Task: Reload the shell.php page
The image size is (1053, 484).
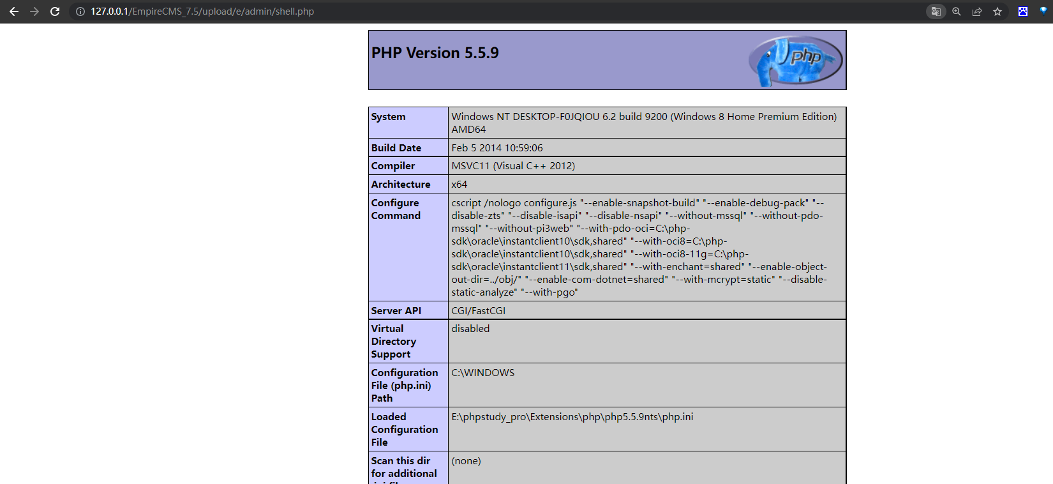Action: (x=55, y=11)
